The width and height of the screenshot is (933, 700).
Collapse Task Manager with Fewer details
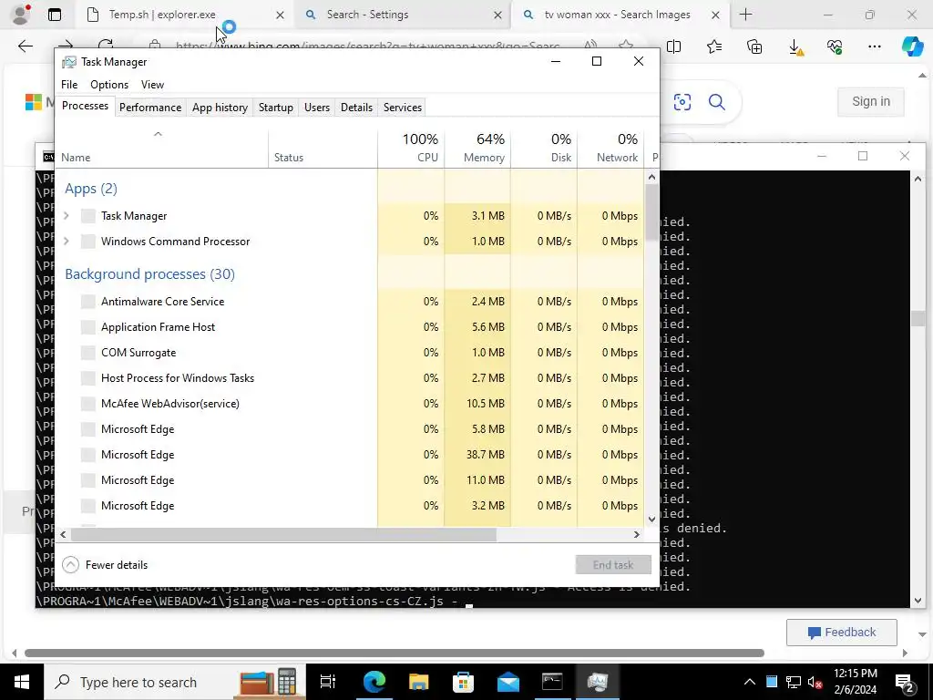pos(106,565)
